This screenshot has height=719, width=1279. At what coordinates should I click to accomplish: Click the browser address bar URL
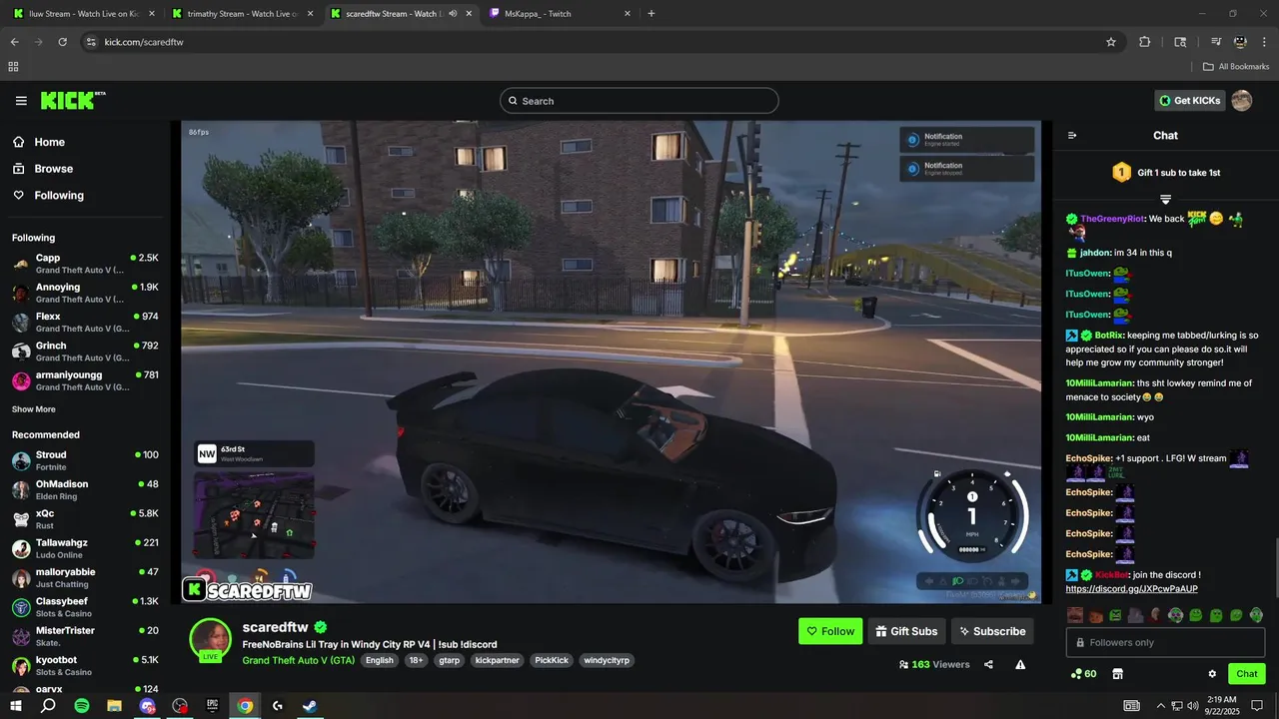(144, 42)
